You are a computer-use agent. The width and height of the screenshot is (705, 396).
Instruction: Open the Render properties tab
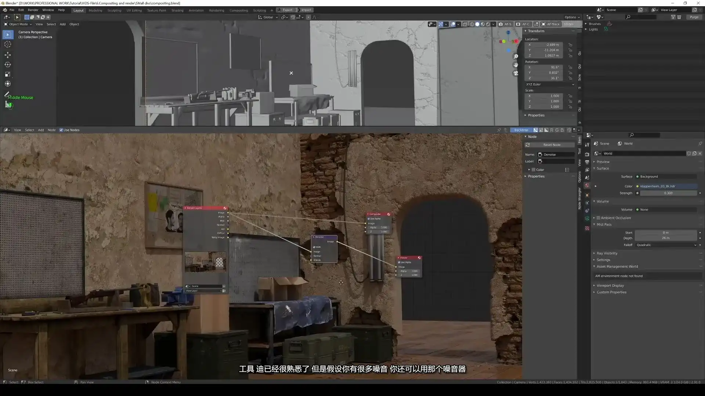click(587, 154)
